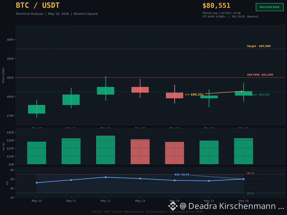Click the >> $80,551 price annotation
Viewport: 287px width, 215px height.
(194, 95)
